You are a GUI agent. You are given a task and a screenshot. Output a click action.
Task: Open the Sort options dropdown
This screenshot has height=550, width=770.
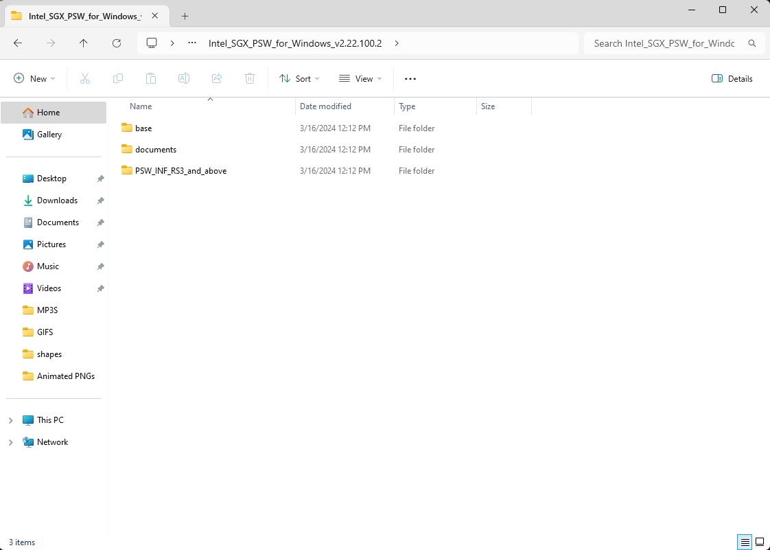[299, 79]
